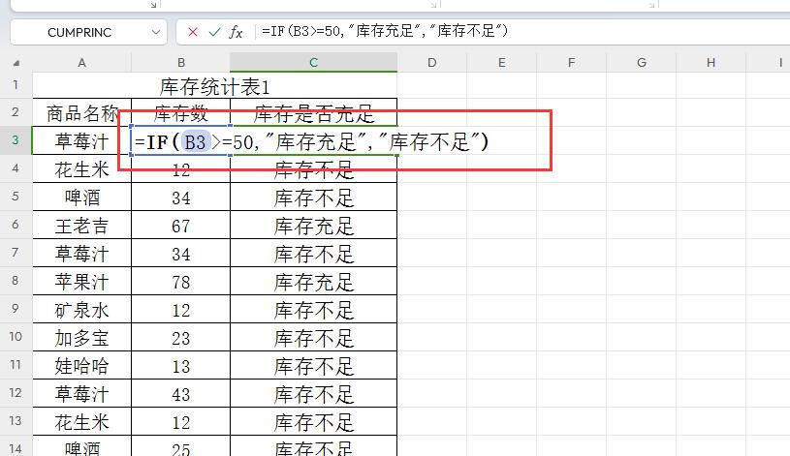The image size is (790, 456).
Task: Click cell A10 containing 加多宝
Action: tap(82, 338)
